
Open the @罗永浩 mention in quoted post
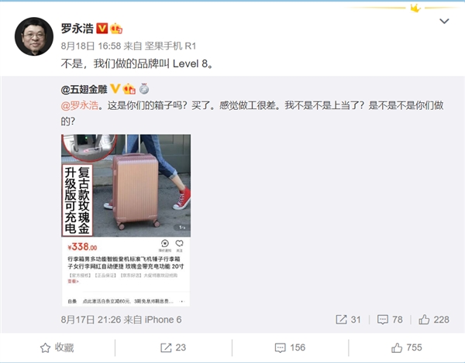click(x=80, y=105)
